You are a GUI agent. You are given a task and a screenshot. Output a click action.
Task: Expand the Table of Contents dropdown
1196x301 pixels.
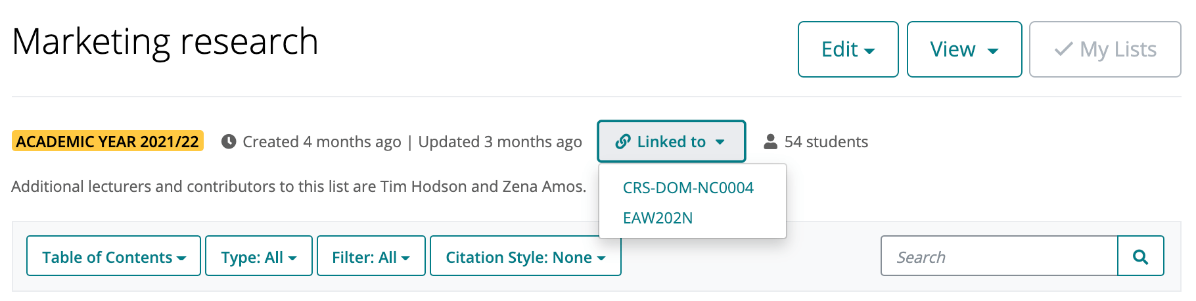pos(114,256)
